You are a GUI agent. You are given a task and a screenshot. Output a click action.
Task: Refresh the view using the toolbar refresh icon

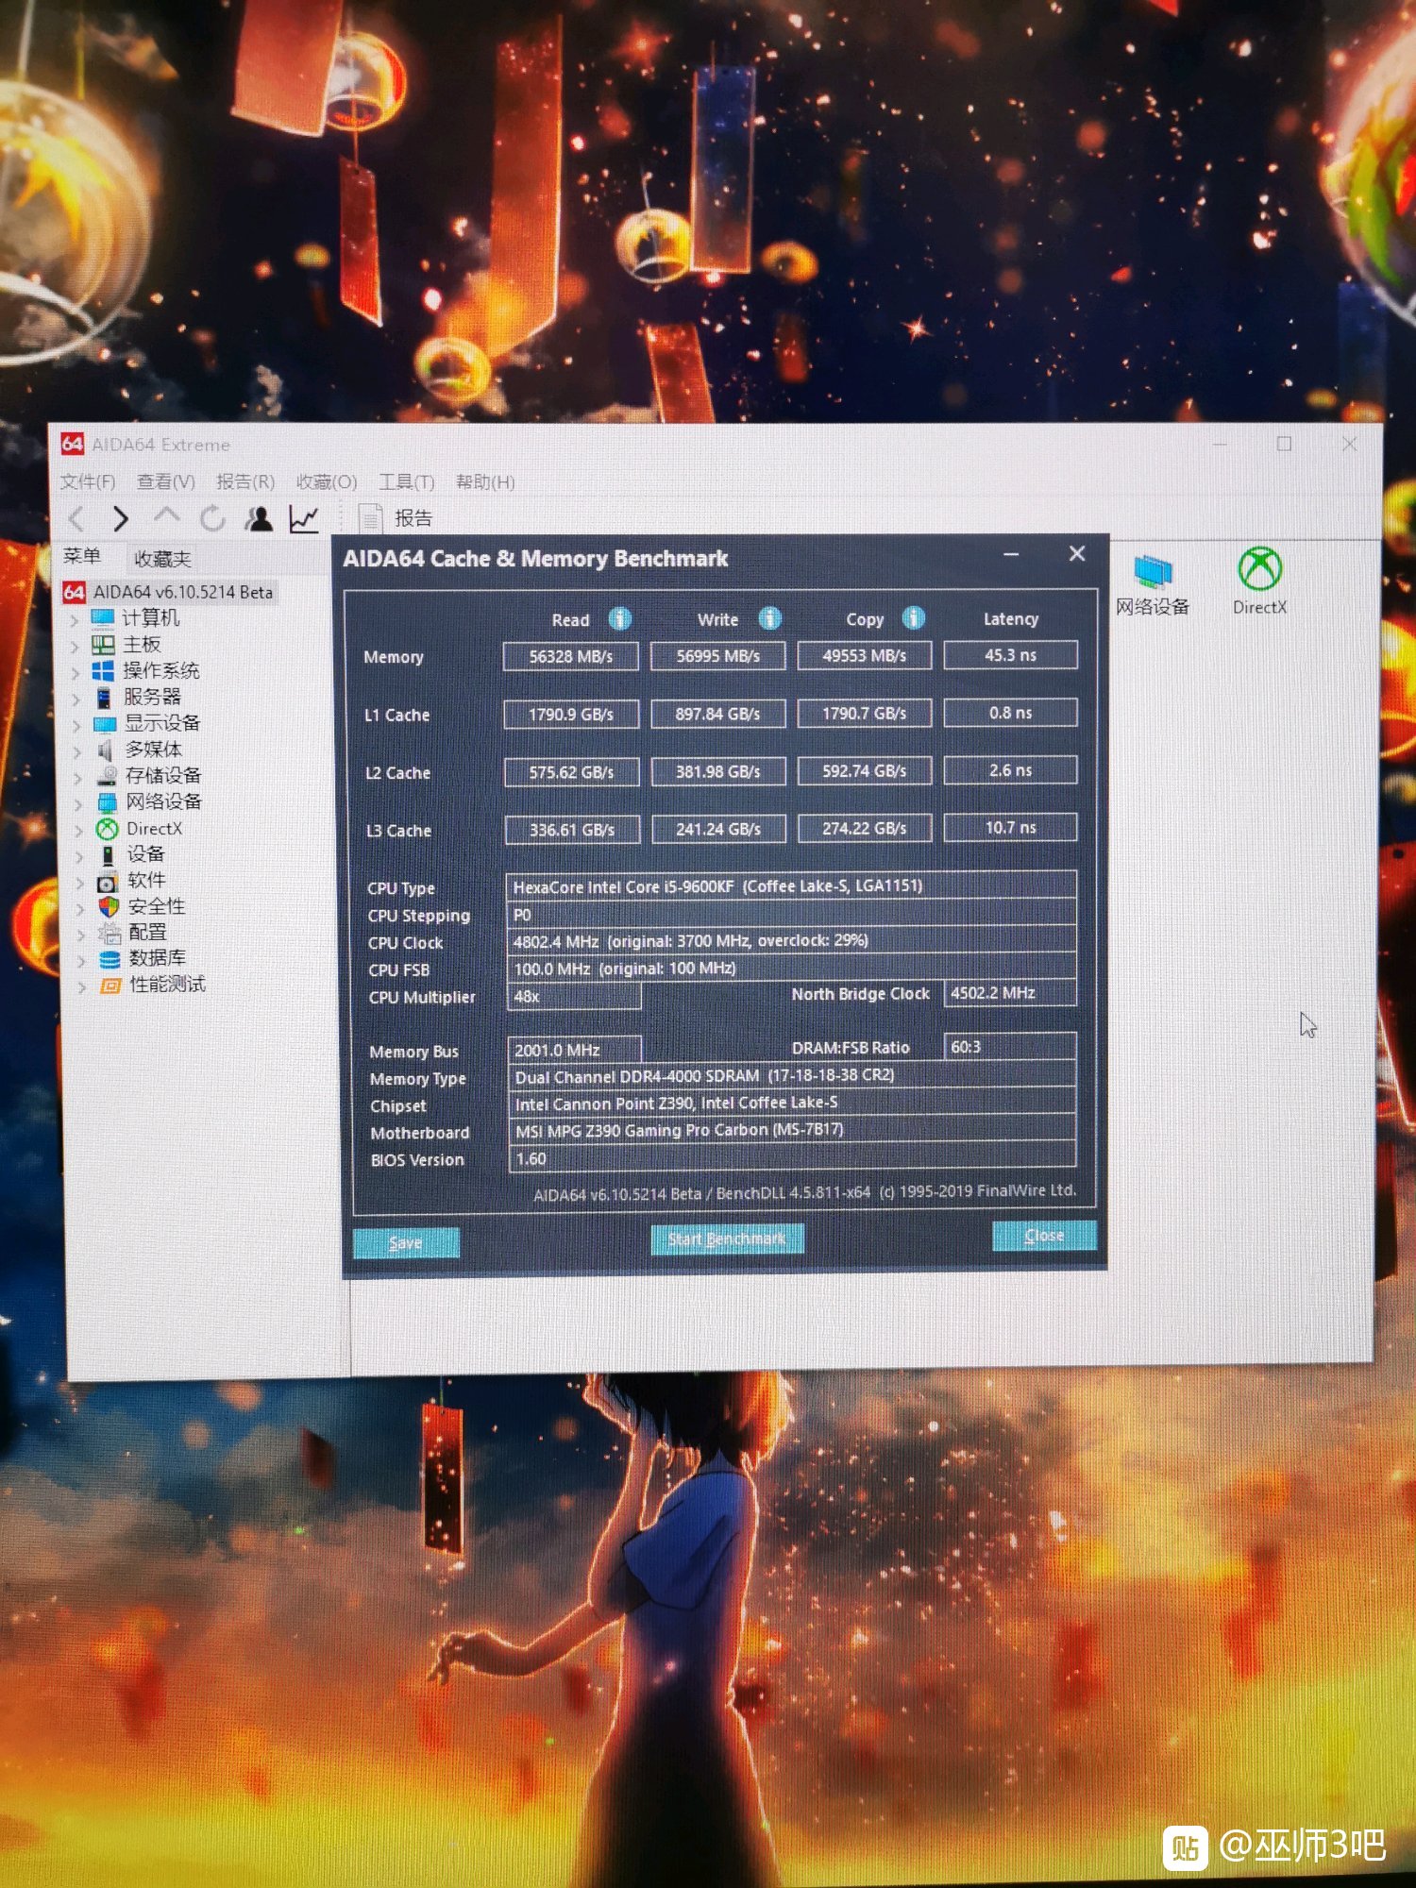click(212, 517)
